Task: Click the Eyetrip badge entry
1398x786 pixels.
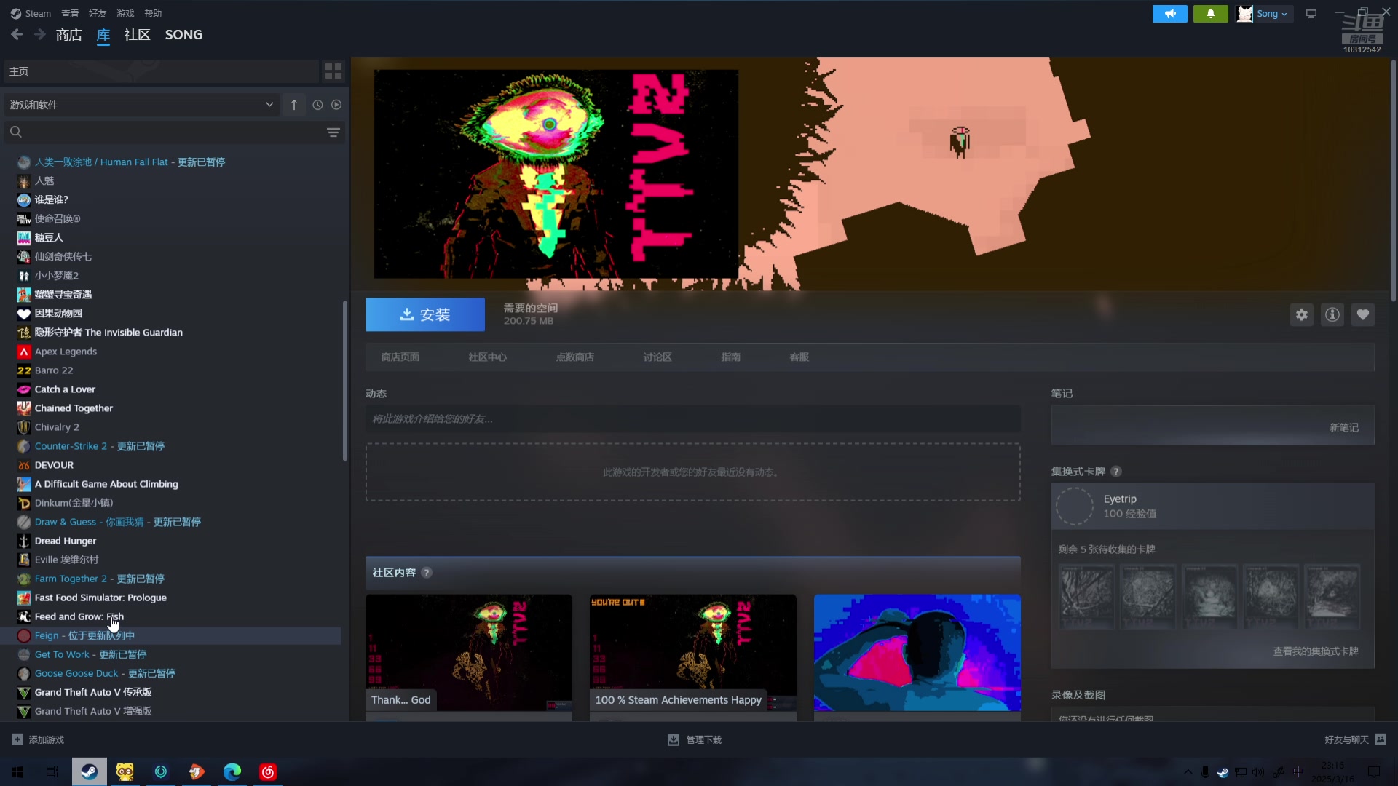Action: 1212,507
